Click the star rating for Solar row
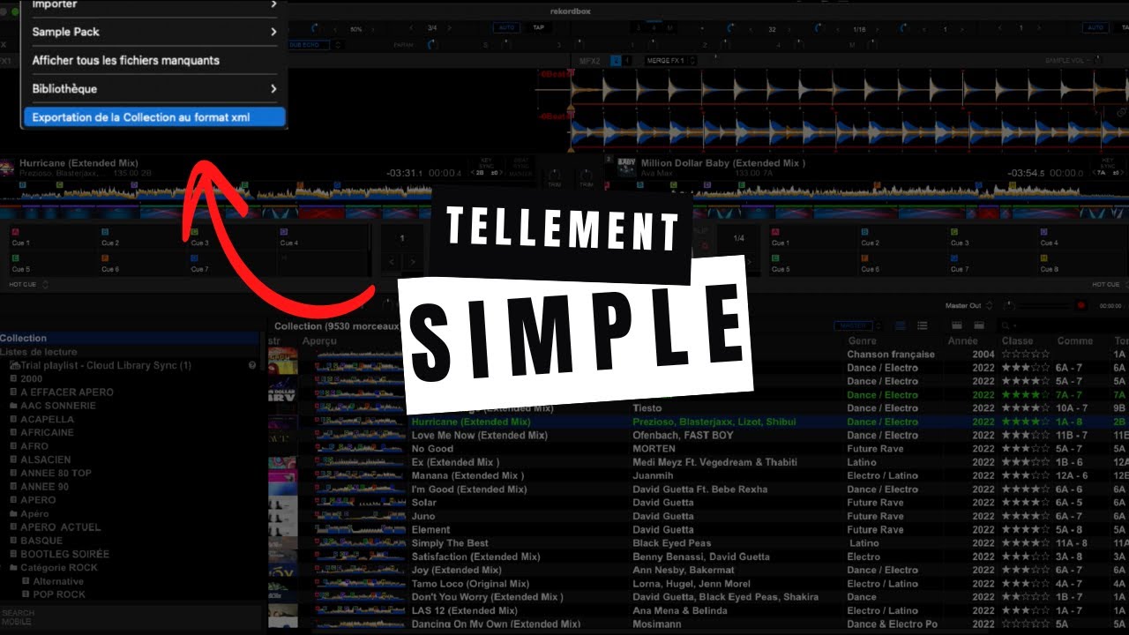The height and width of the screenshot is (635, 1129). coord(1026,503)
